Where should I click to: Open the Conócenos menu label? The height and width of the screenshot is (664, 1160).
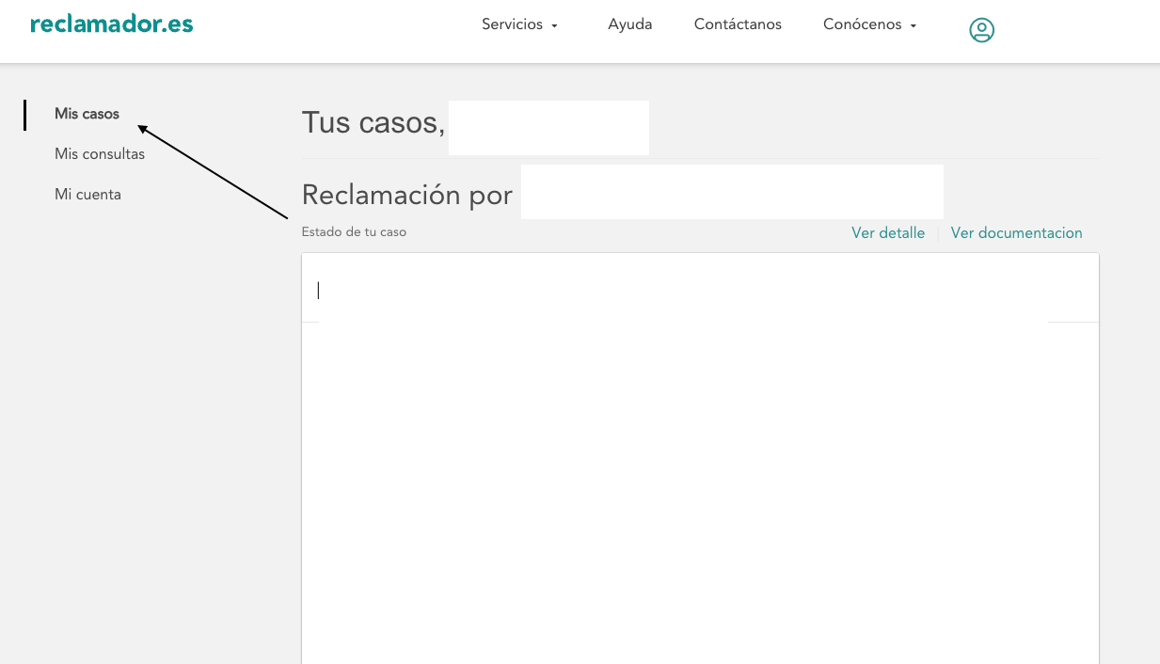tap(862, 24)
